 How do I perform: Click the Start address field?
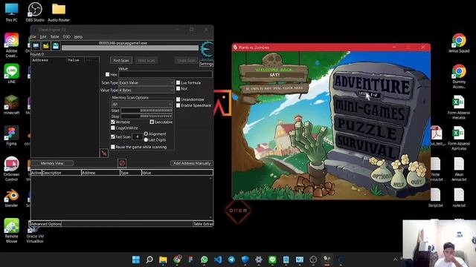tap(147, 111)
